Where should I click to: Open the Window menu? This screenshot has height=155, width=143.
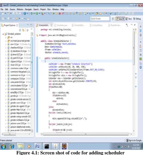(56, 9)
